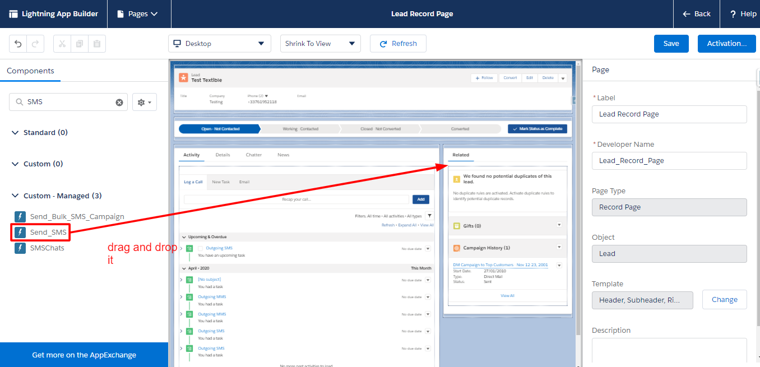
Task: Click Edit in the lead header
Action: [x=530, y=78]
